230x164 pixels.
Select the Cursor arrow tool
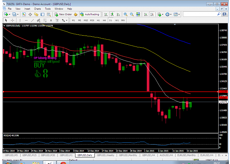pyautogui.click(x=6, y=20)
